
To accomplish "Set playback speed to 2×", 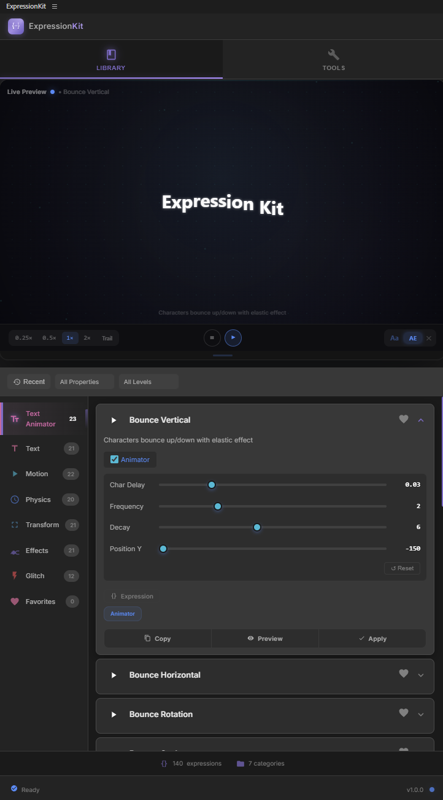I will pyautogui.click(x=87, y=338).
